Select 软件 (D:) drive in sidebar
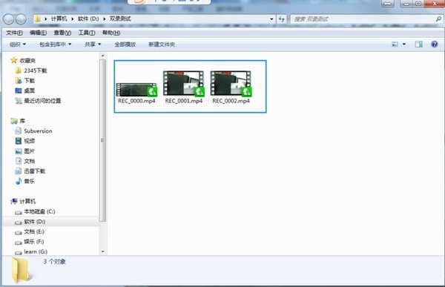The image size is (445, 287). [x=34, y=222]
